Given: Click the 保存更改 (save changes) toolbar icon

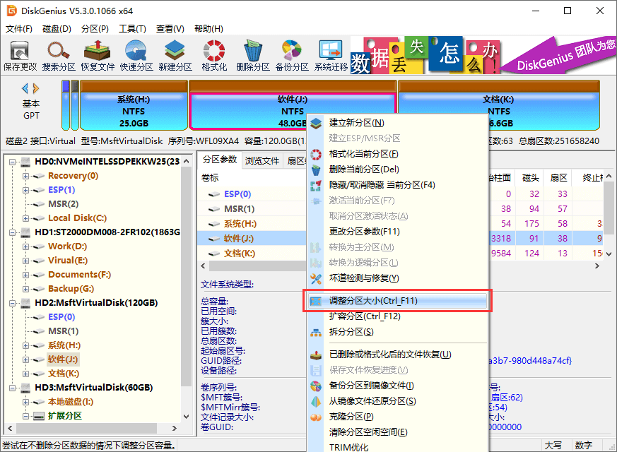Looking at the screenshot, I should [19, 55].
